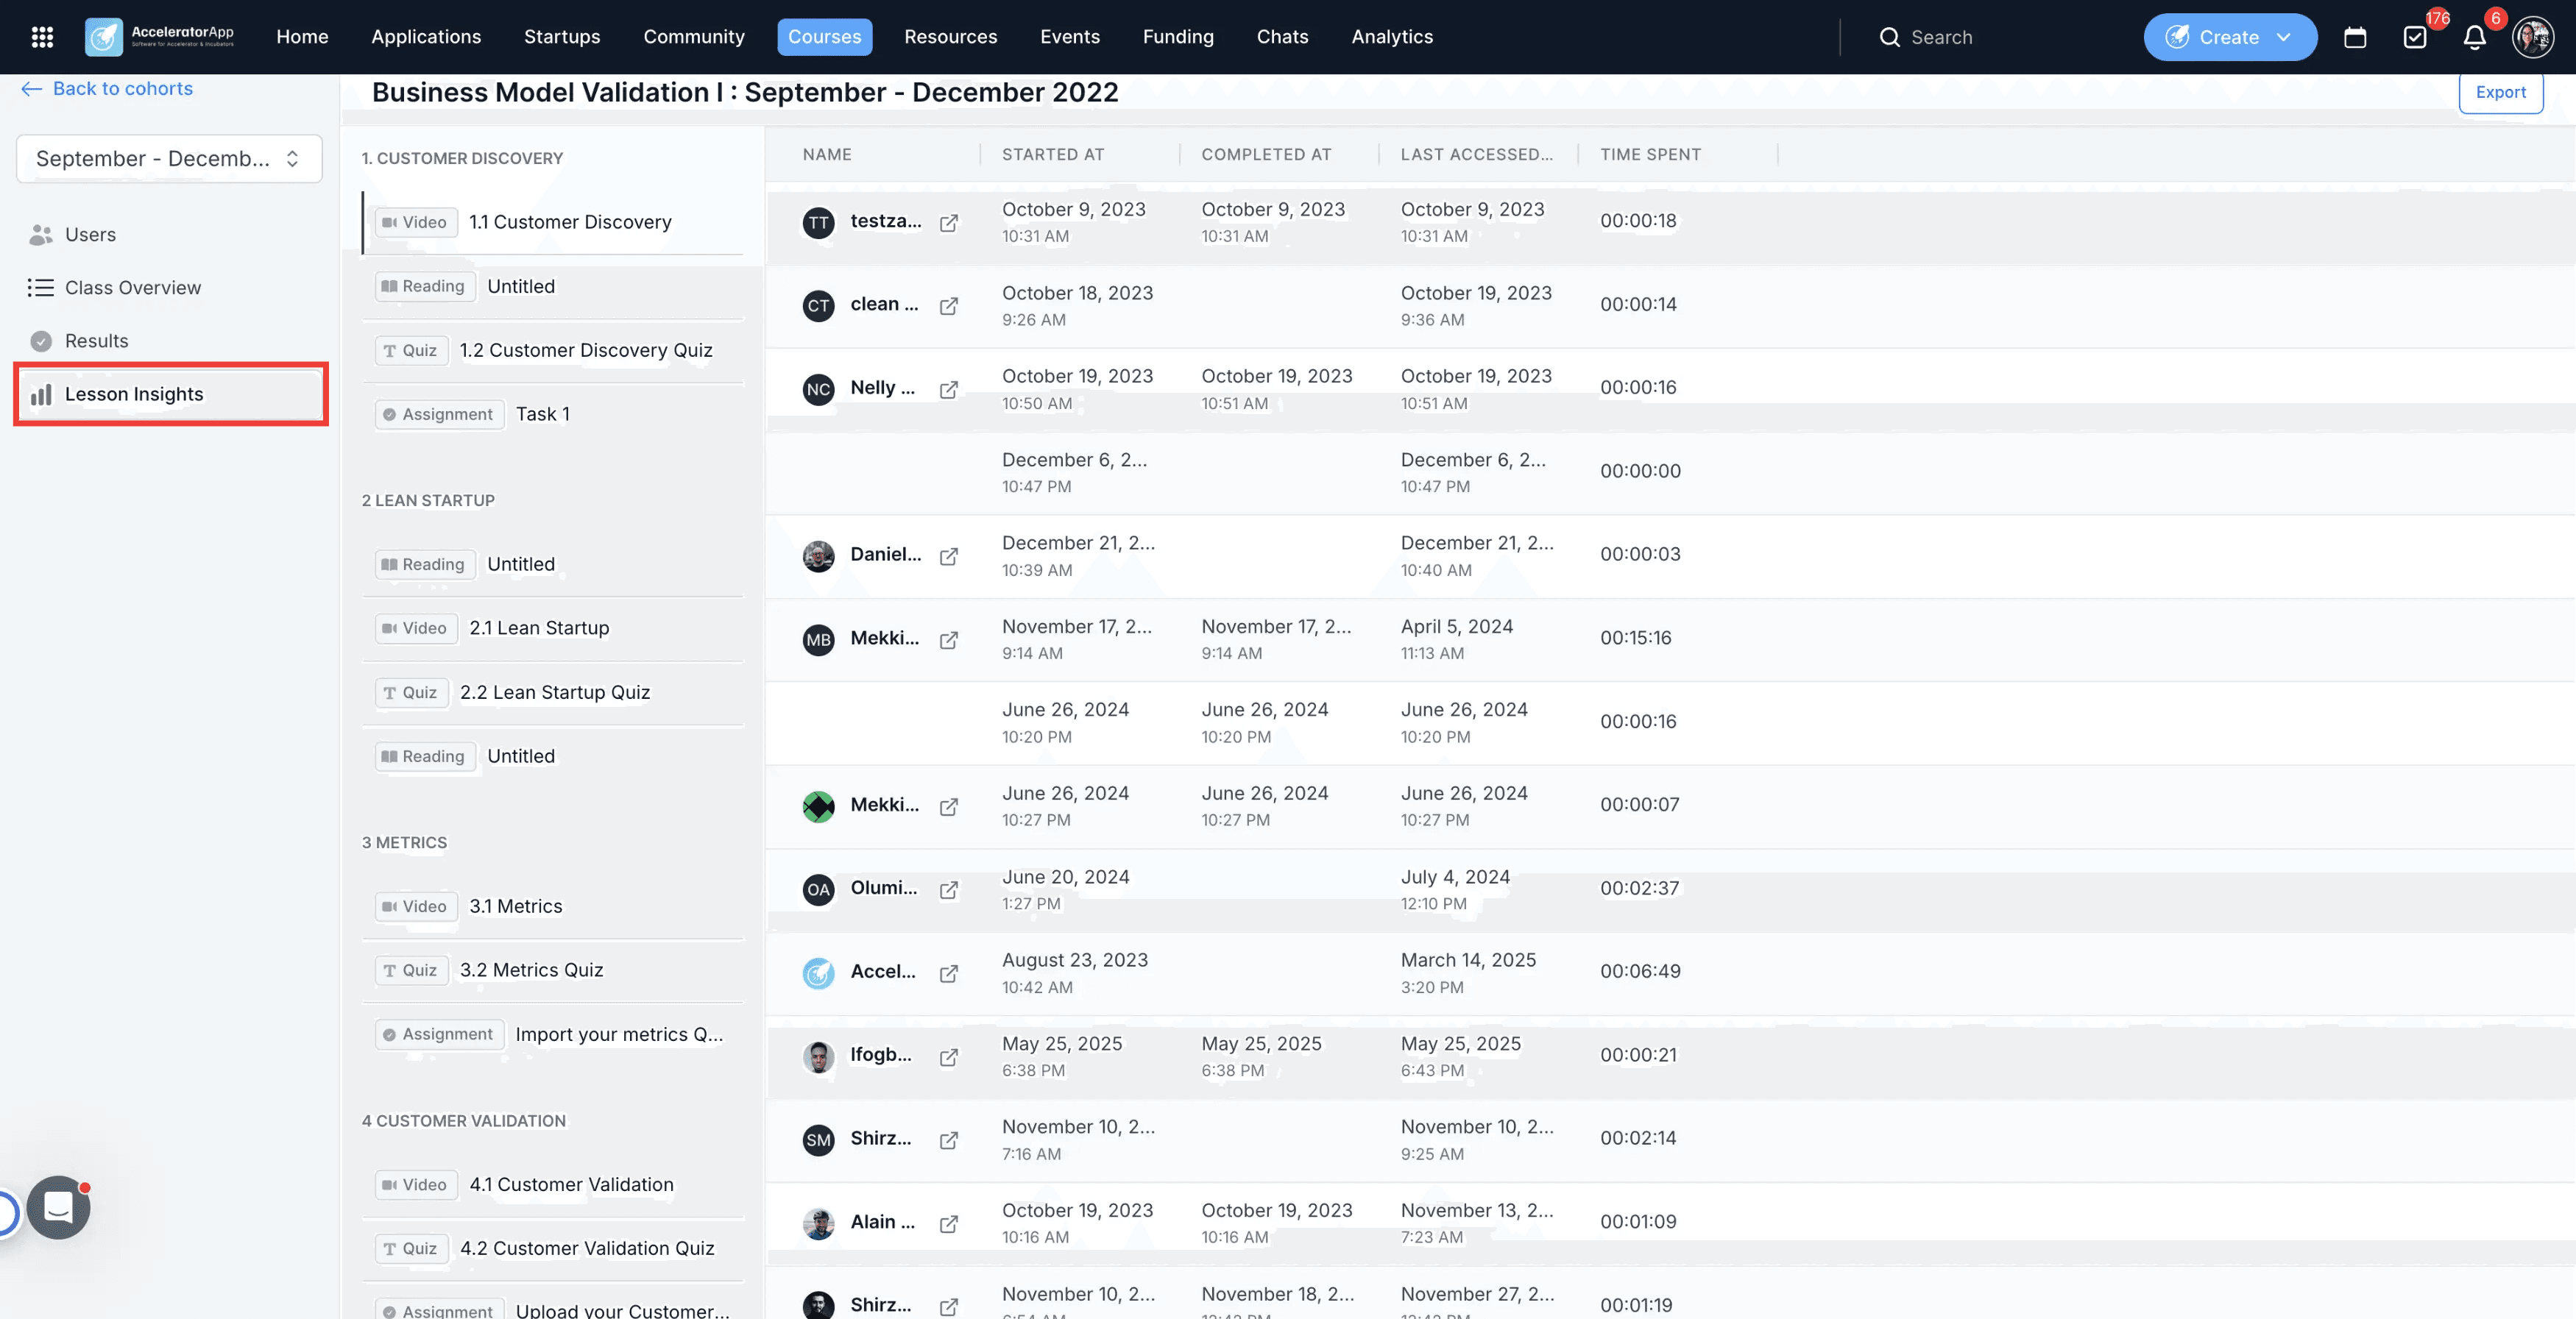Select the 4.1 Customer Validation video
The width and height of the screenshot is (2576, 1319).
tap(553, 1185)
